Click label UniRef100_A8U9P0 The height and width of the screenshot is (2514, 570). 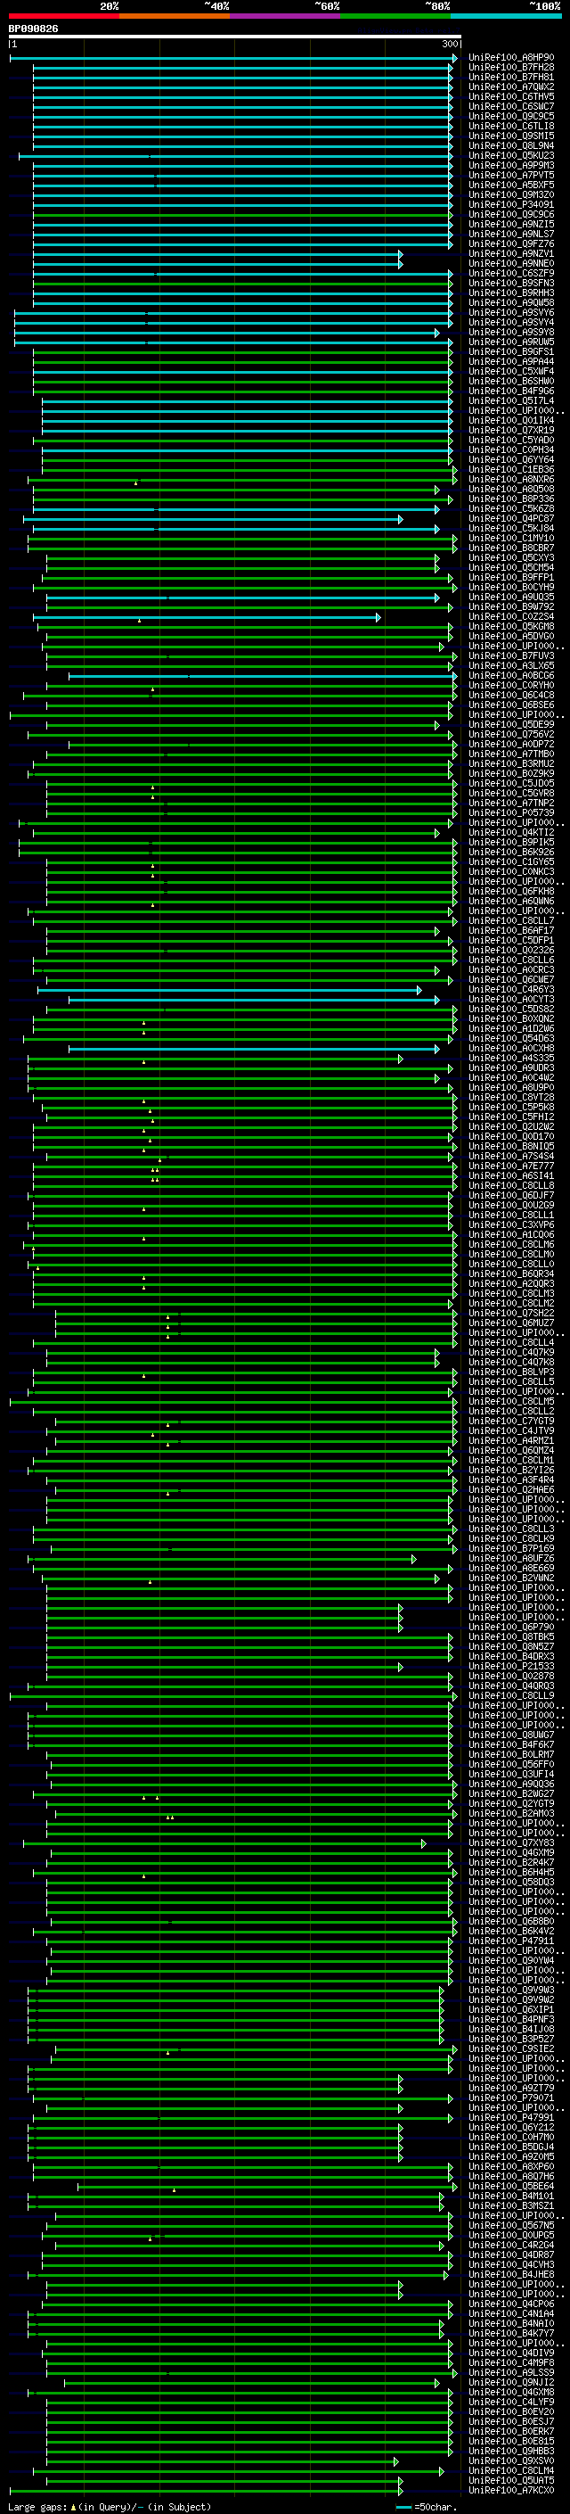pyautogui.click(x=511, y=1087)
